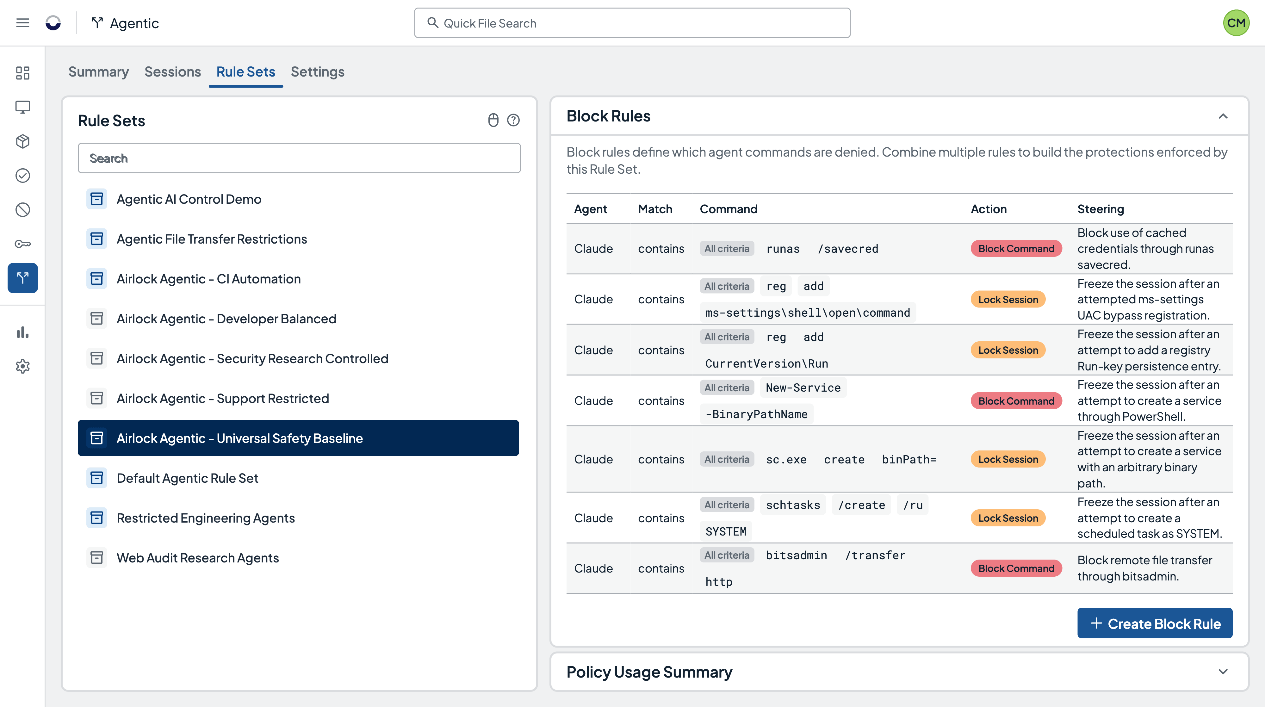Screen dimensions: 1265x707
Task: Open the key sidebar icon
Action: (22, 244)
